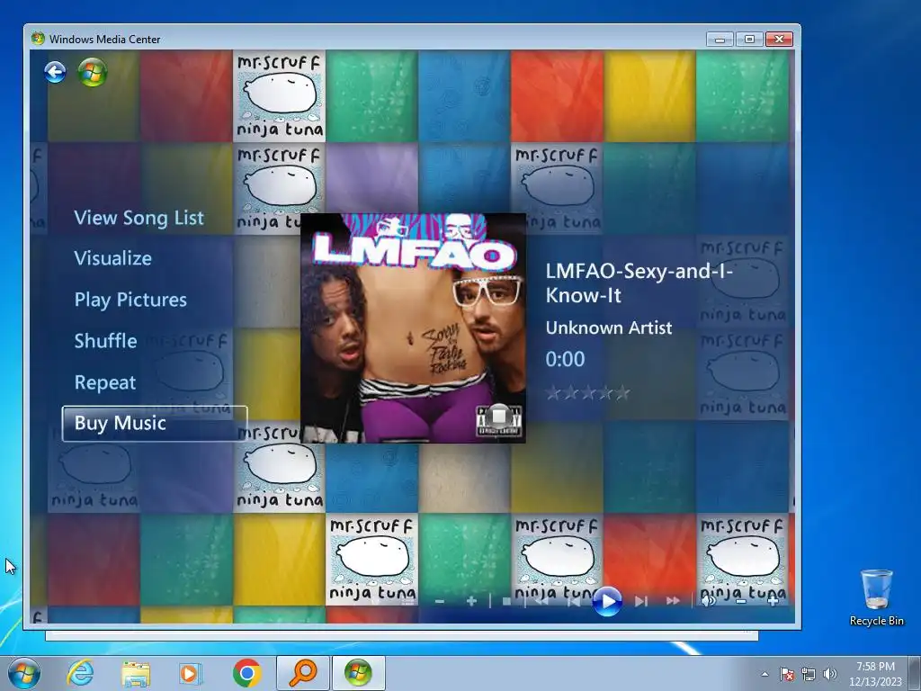This screenshot has height=691, width=921.
Task: Choose Play Pictures
Action: pos(130,300)
